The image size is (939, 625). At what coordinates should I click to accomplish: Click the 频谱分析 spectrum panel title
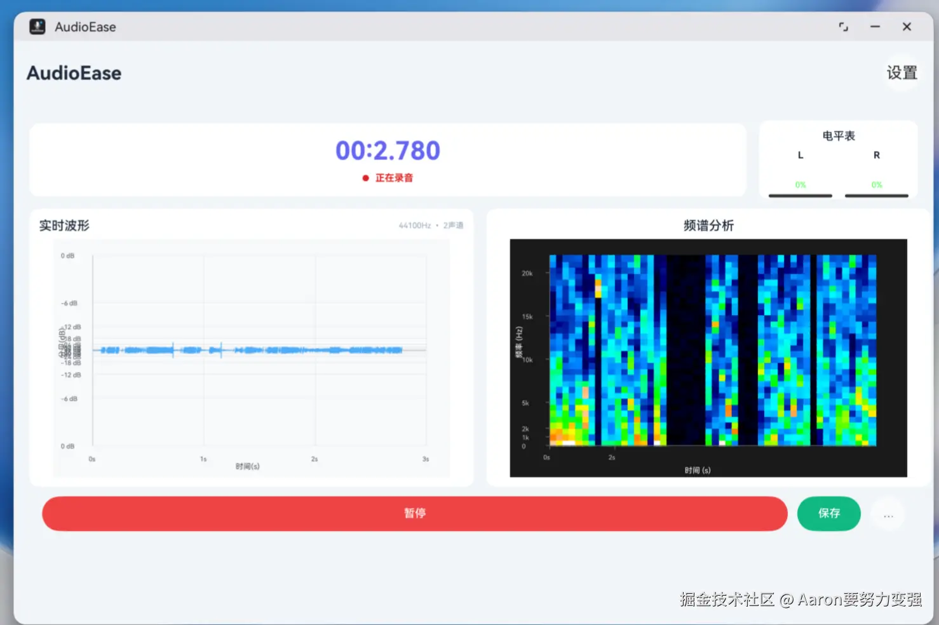click(x=708, y=225)
